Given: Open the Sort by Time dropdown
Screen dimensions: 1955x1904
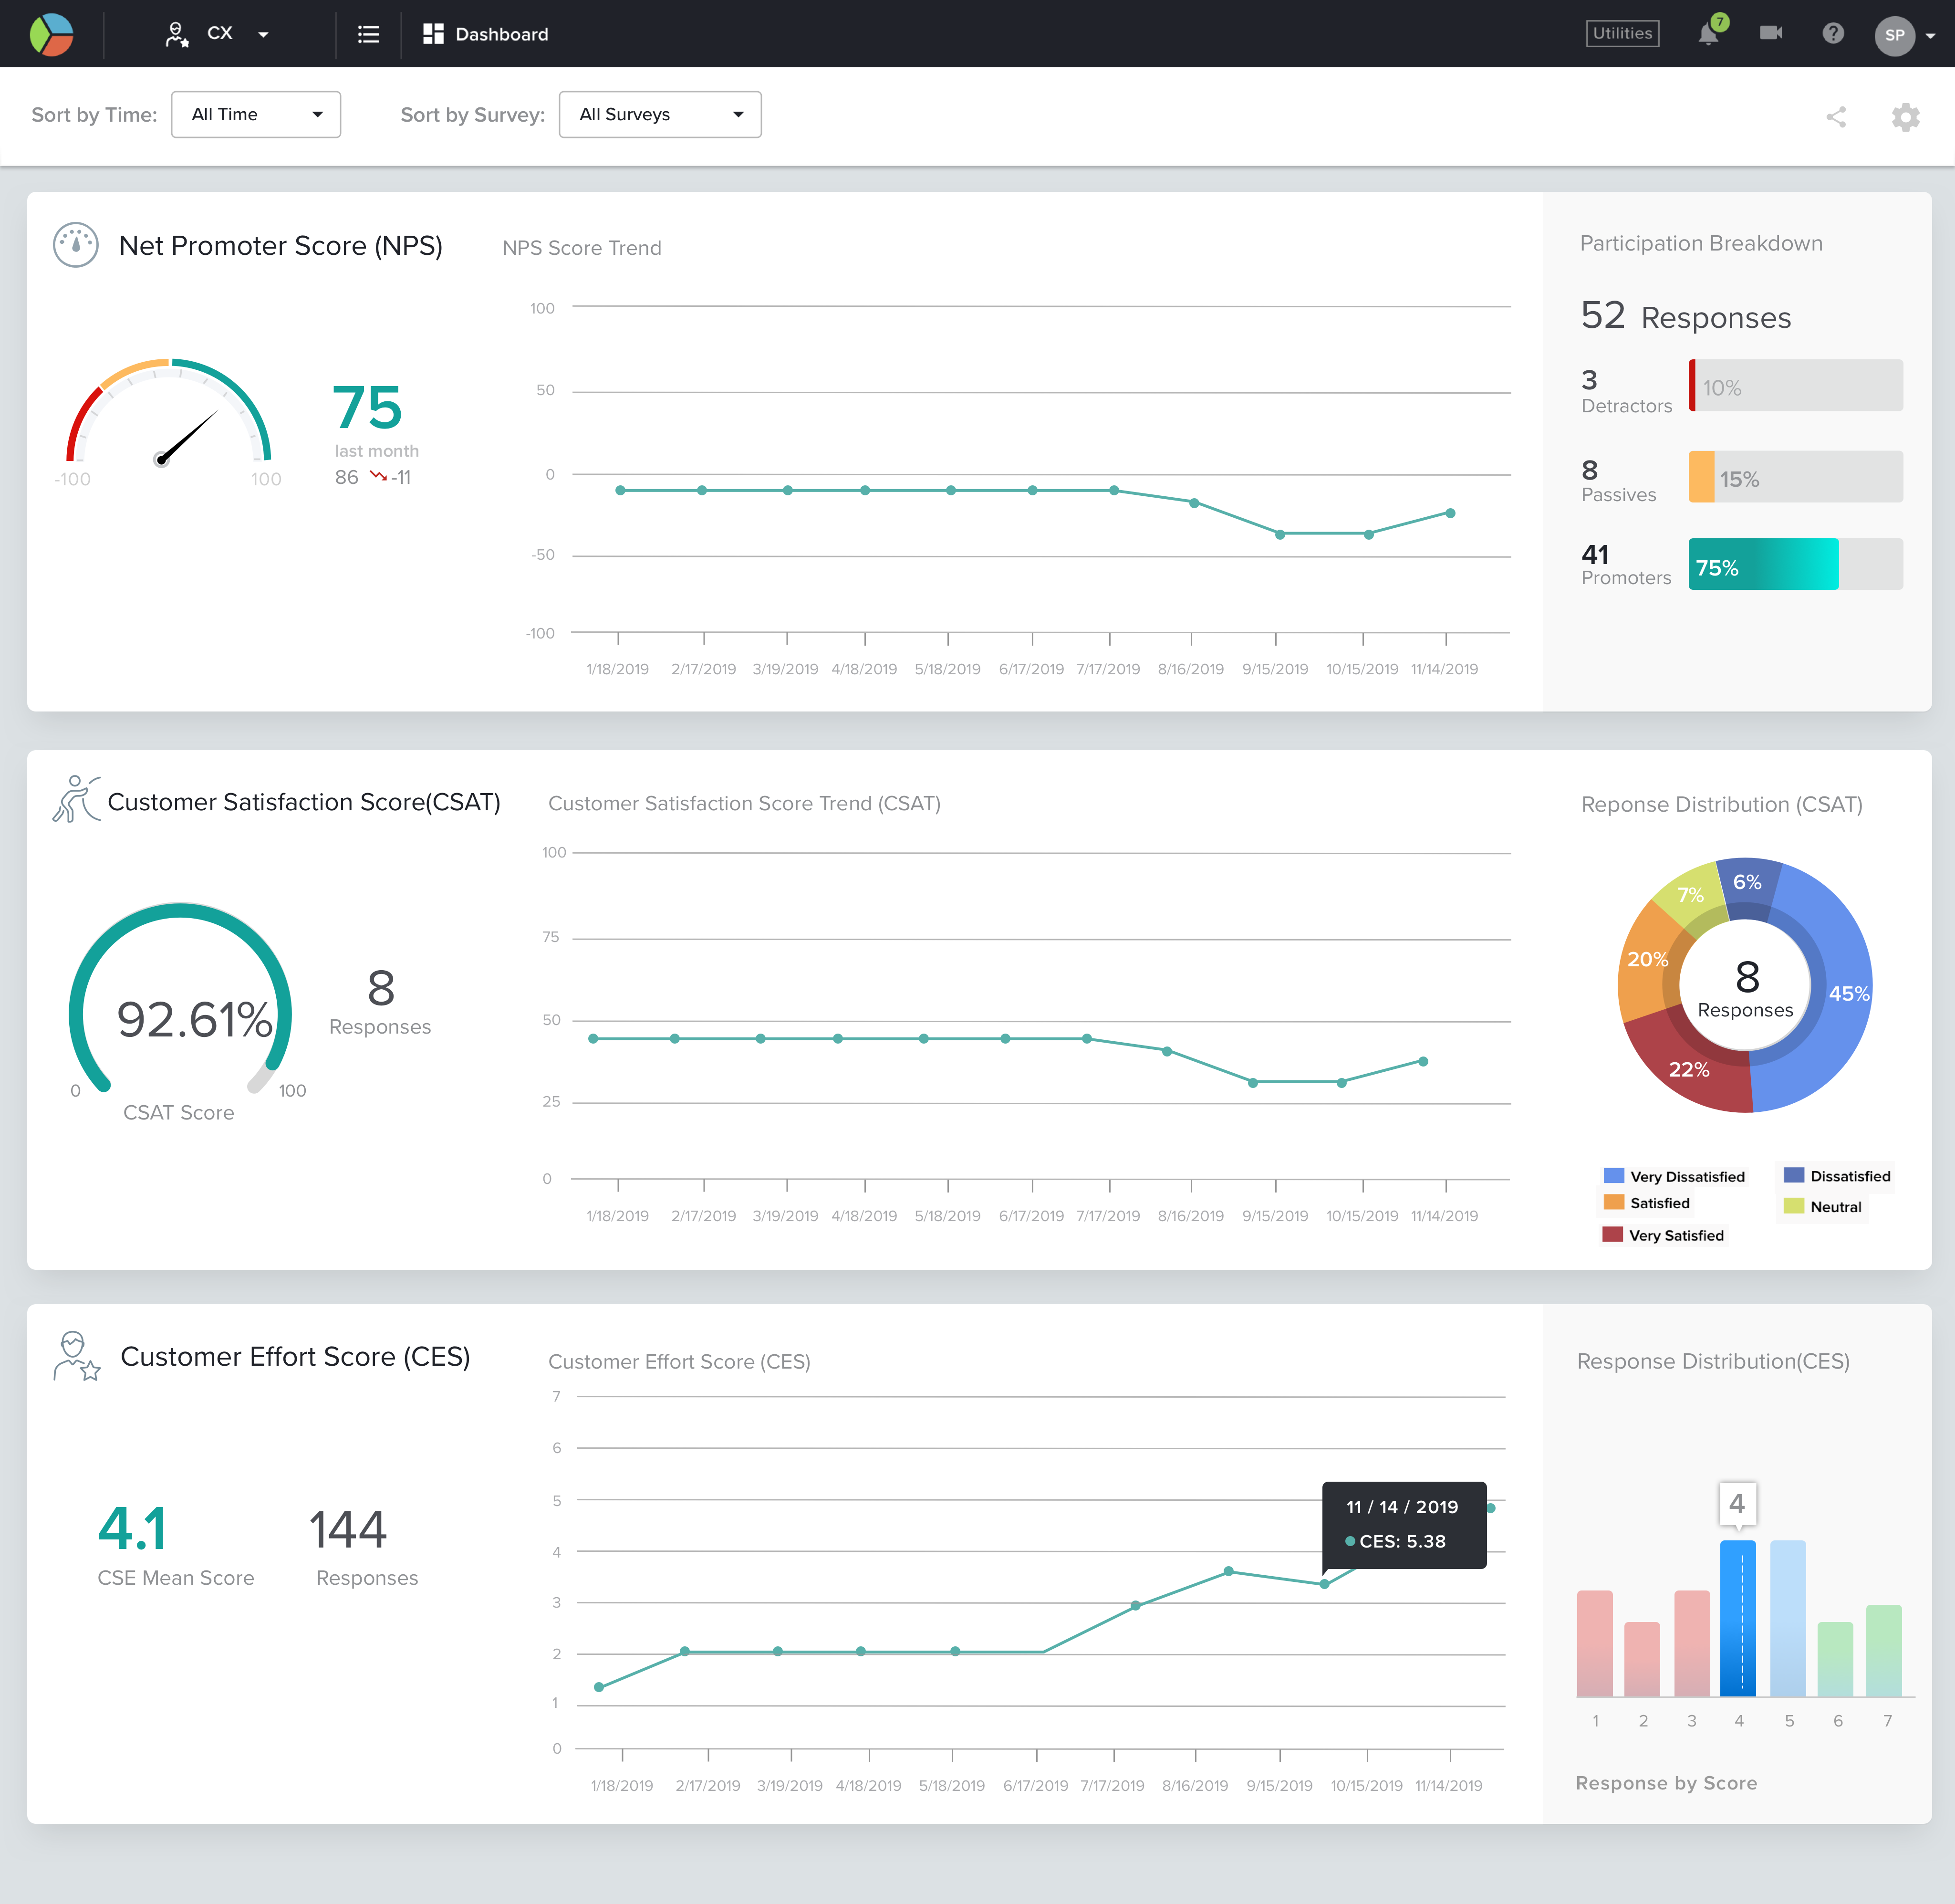Looking at the screenshot, I should click(255, 114).
